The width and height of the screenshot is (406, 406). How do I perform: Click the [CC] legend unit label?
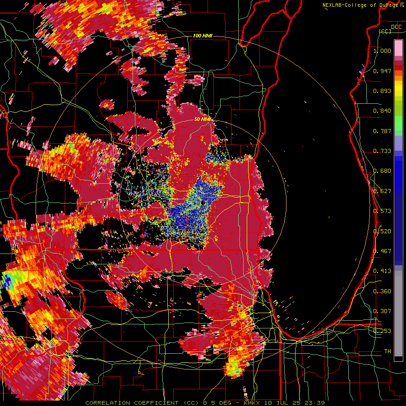(x=385, y=31)
